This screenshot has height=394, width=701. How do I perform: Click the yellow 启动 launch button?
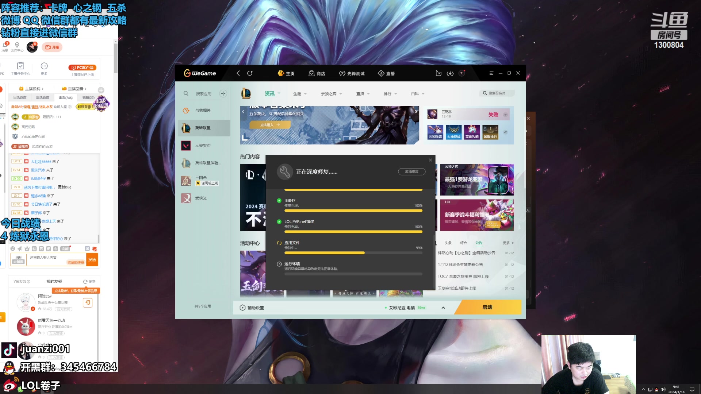pos(487,307)
